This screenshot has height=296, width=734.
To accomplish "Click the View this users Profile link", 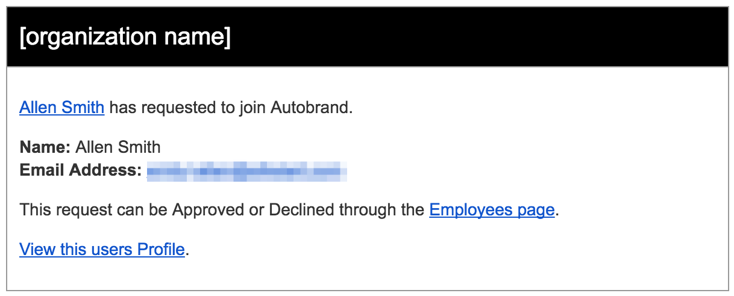I will point(102,248).
